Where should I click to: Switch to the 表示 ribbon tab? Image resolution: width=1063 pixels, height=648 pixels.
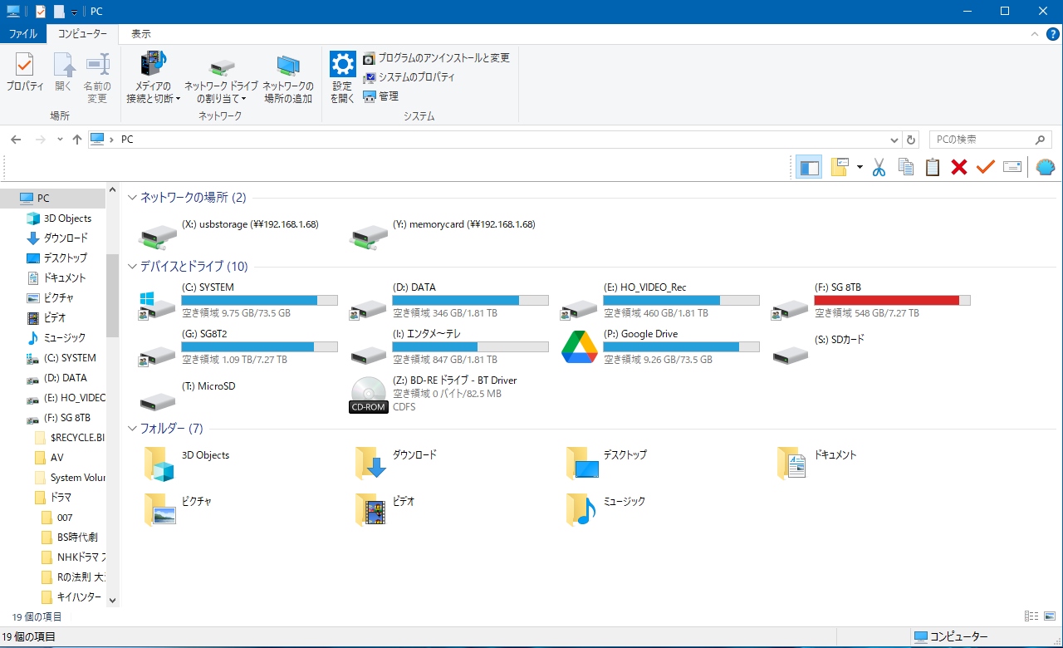141,34
